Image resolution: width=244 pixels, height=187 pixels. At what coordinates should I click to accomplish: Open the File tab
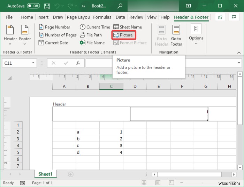pos(9,17)
